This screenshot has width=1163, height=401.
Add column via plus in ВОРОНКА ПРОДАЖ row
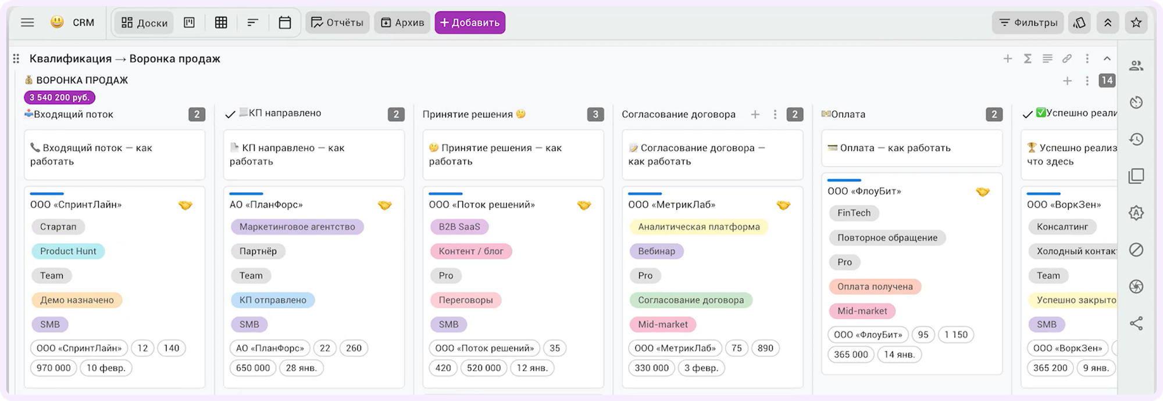pos(1067,81)
